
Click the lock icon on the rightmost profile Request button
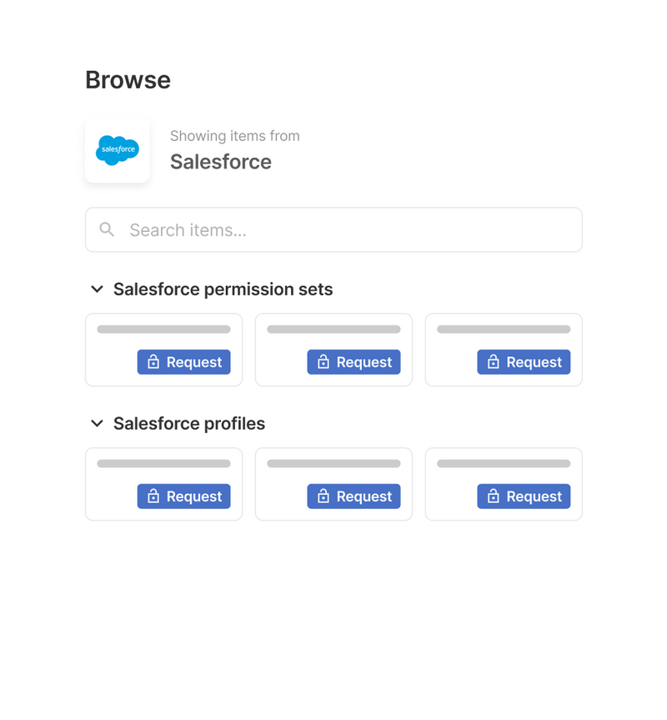[x=494, y=496]
